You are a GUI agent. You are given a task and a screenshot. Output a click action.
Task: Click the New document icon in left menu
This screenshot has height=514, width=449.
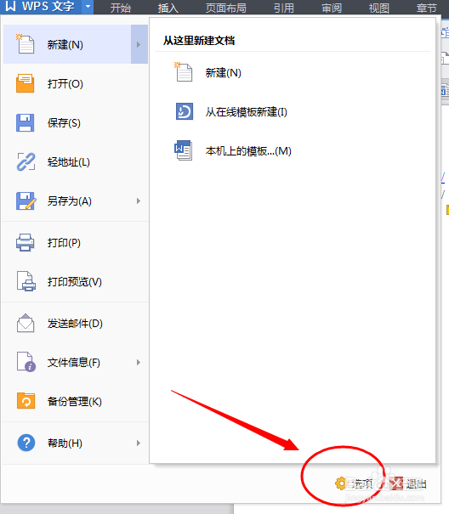click(x=25, y=44)
